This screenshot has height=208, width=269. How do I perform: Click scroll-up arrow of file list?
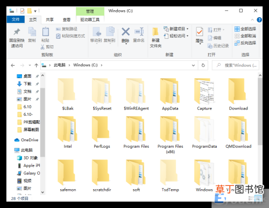[260, 75]
